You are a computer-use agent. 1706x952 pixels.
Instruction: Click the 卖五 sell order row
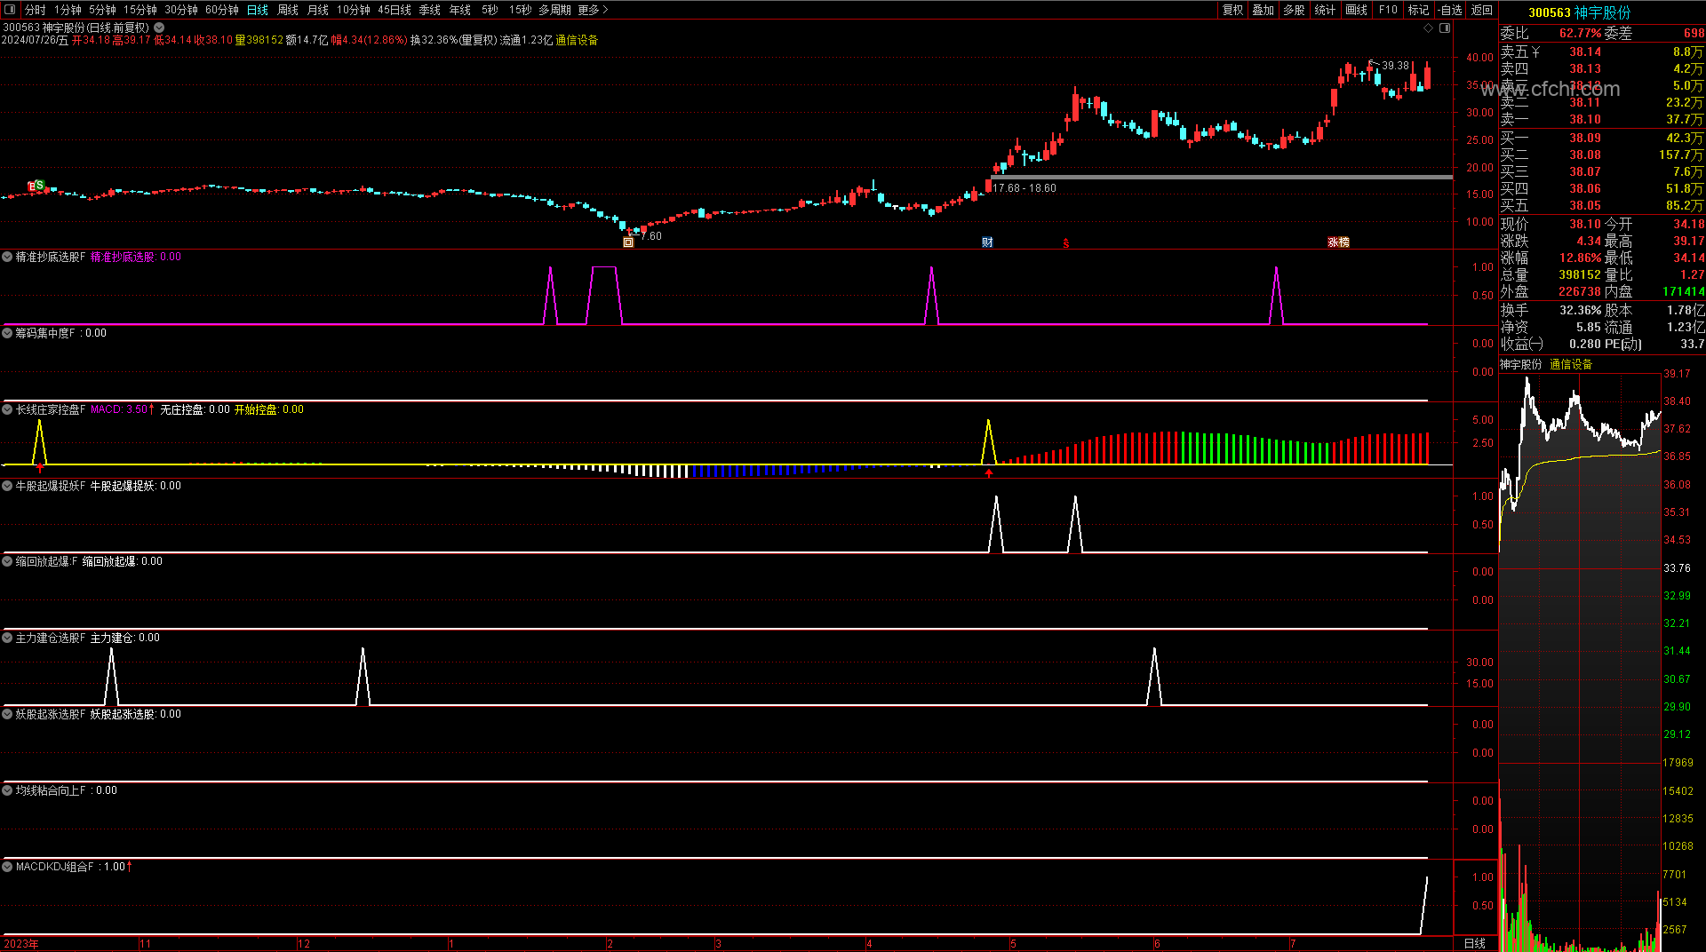1602,52
